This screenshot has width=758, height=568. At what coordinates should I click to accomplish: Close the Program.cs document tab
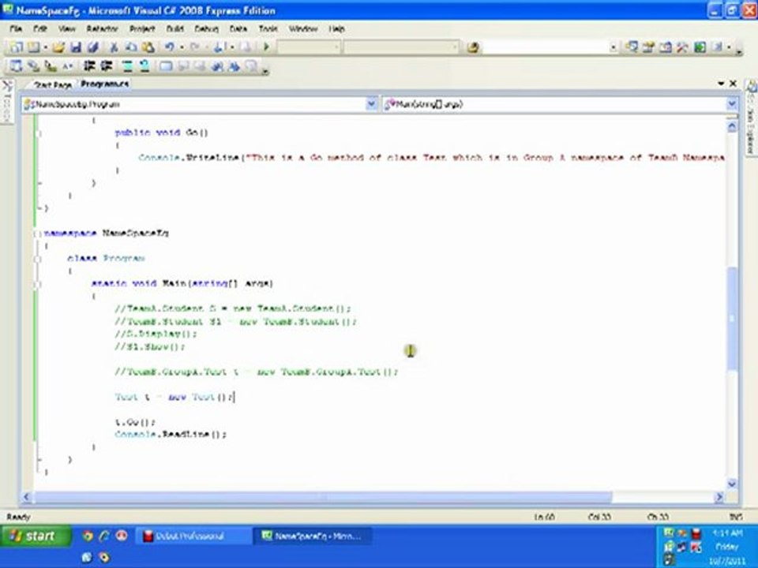pos(733,84)
